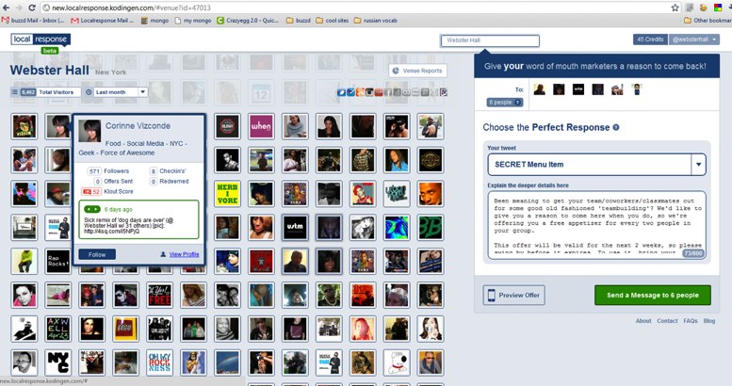This screenshot has height=386, width=732.
Task: Go forward with browser forward arrow
Action: click(19, 8)
